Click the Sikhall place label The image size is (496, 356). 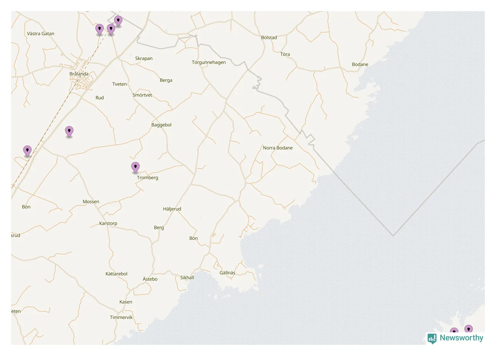coord(187,278)
